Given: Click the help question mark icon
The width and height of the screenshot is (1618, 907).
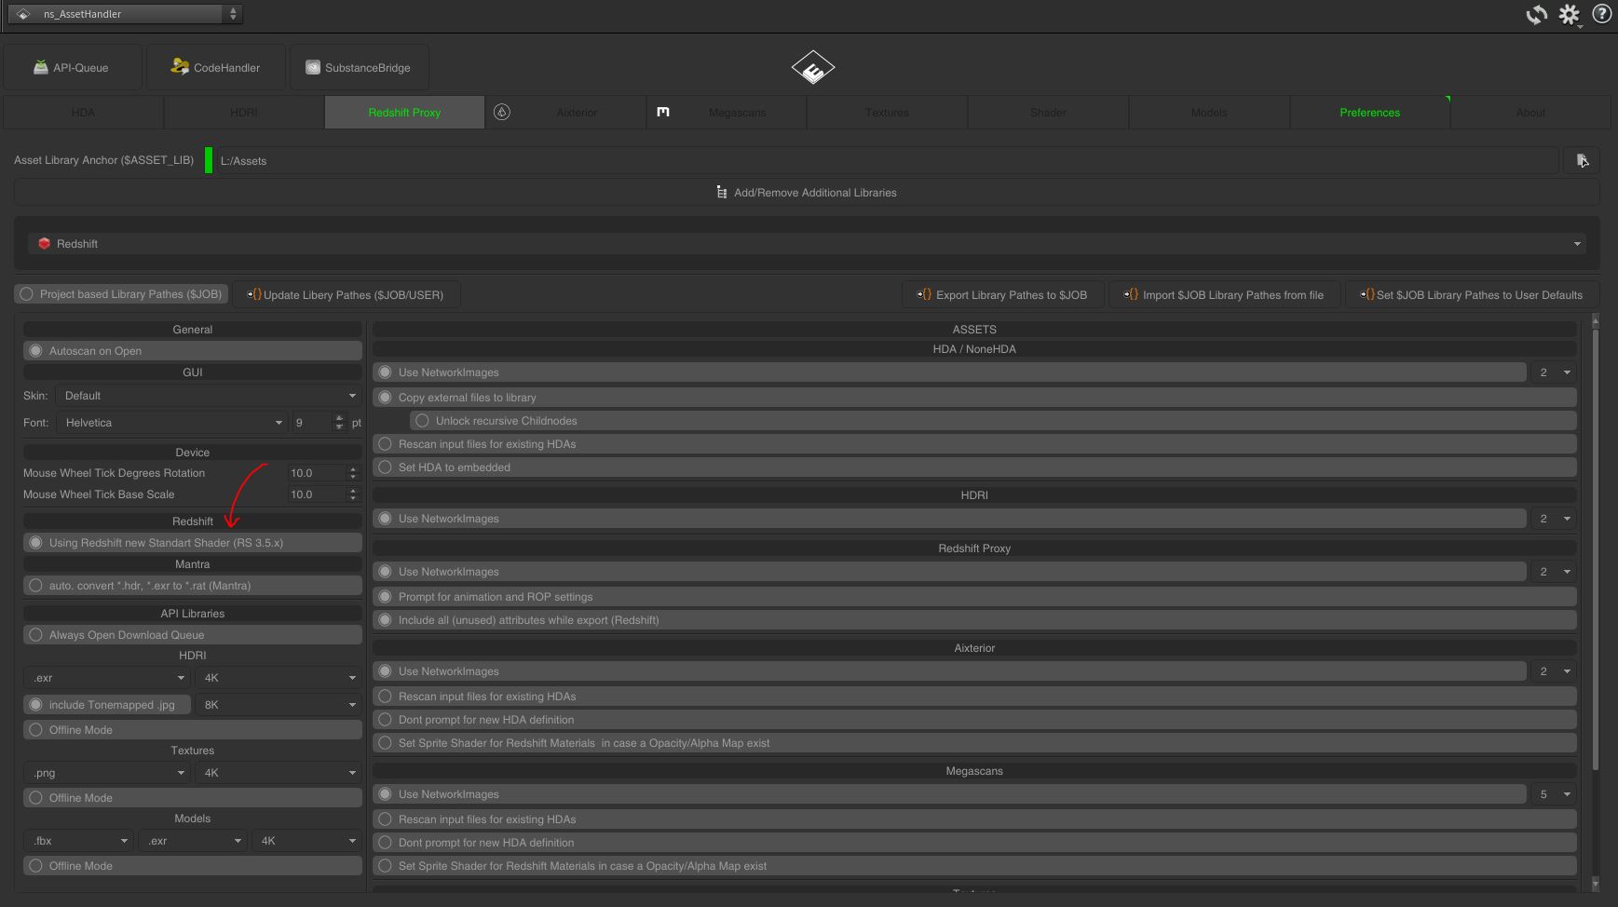Looking at the screenshot, I should 1602,14.
